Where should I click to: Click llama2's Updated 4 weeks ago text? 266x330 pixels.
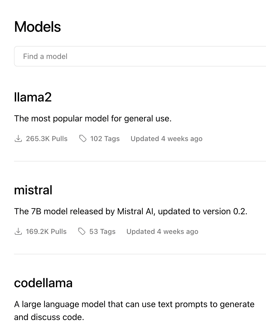click(167, 139)
